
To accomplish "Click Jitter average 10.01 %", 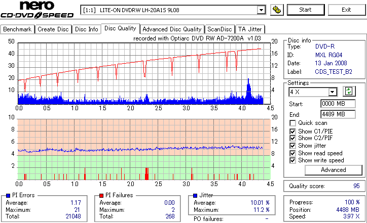I will 260,203.
